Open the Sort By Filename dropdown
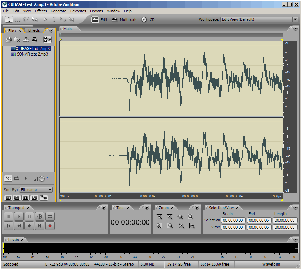Viewport: 301px width, 269px height. [x=50, y=190]
